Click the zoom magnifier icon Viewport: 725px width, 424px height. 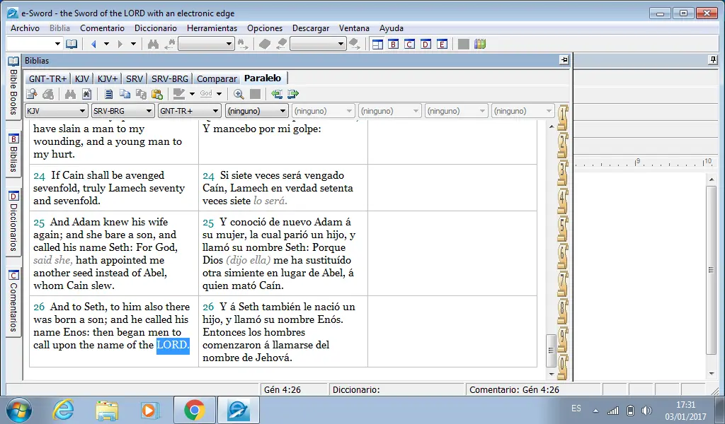[239, 94]
